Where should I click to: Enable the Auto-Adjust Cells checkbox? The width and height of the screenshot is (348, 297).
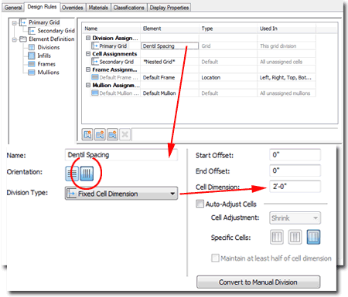(200, 204)
